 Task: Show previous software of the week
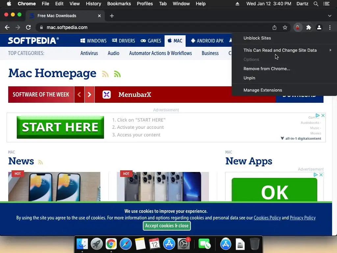pyautogui.click(x=79, y=95)
